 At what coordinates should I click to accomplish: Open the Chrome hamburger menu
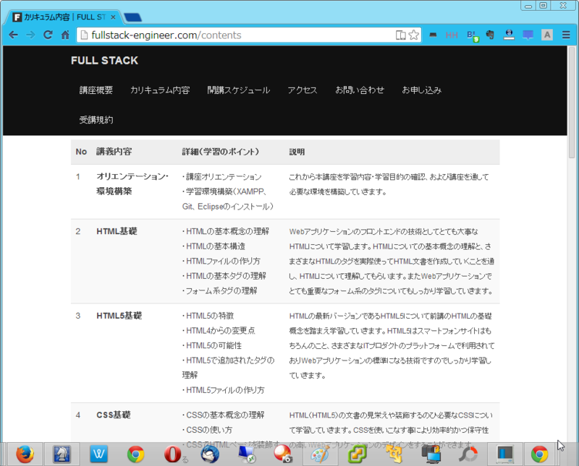pyautogui.click(x=567, y=34)
